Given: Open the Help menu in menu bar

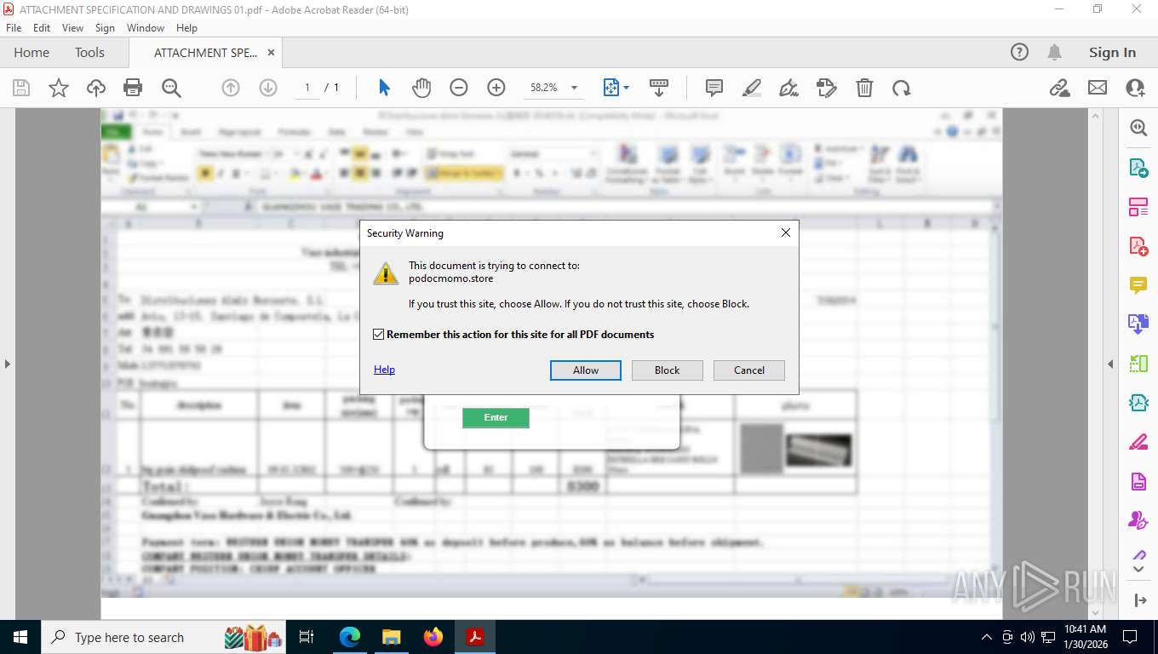Looking at the screenshot, I should coord(186,28).
